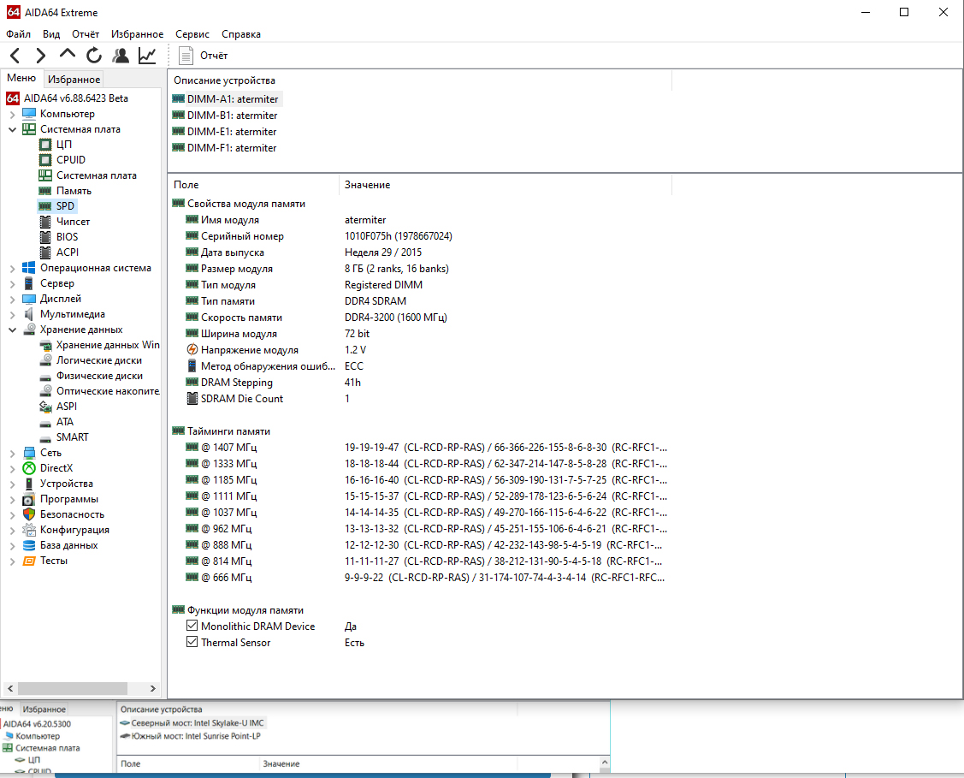Click the DirectX Xbox icon

tap(29, 468)
